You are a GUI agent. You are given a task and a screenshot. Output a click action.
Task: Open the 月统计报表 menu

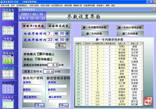(x=34, y=5)
